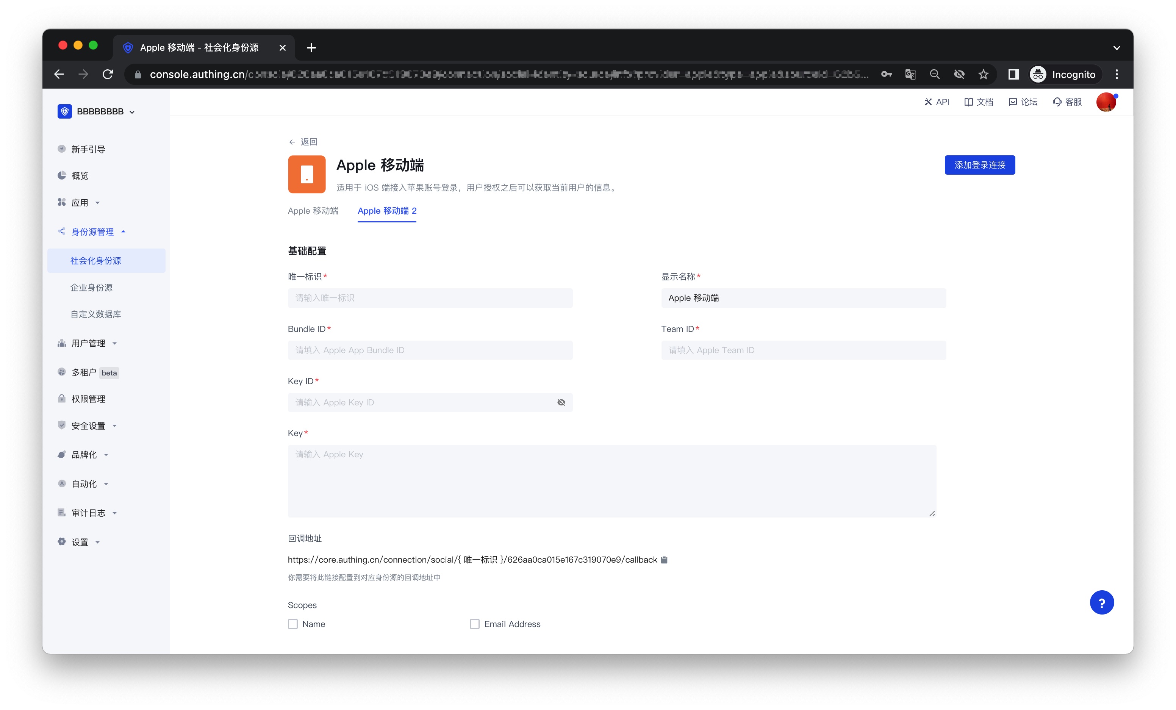Click the Bundle ID input field
Screen dimensions: 1176x710
(430, 350)
